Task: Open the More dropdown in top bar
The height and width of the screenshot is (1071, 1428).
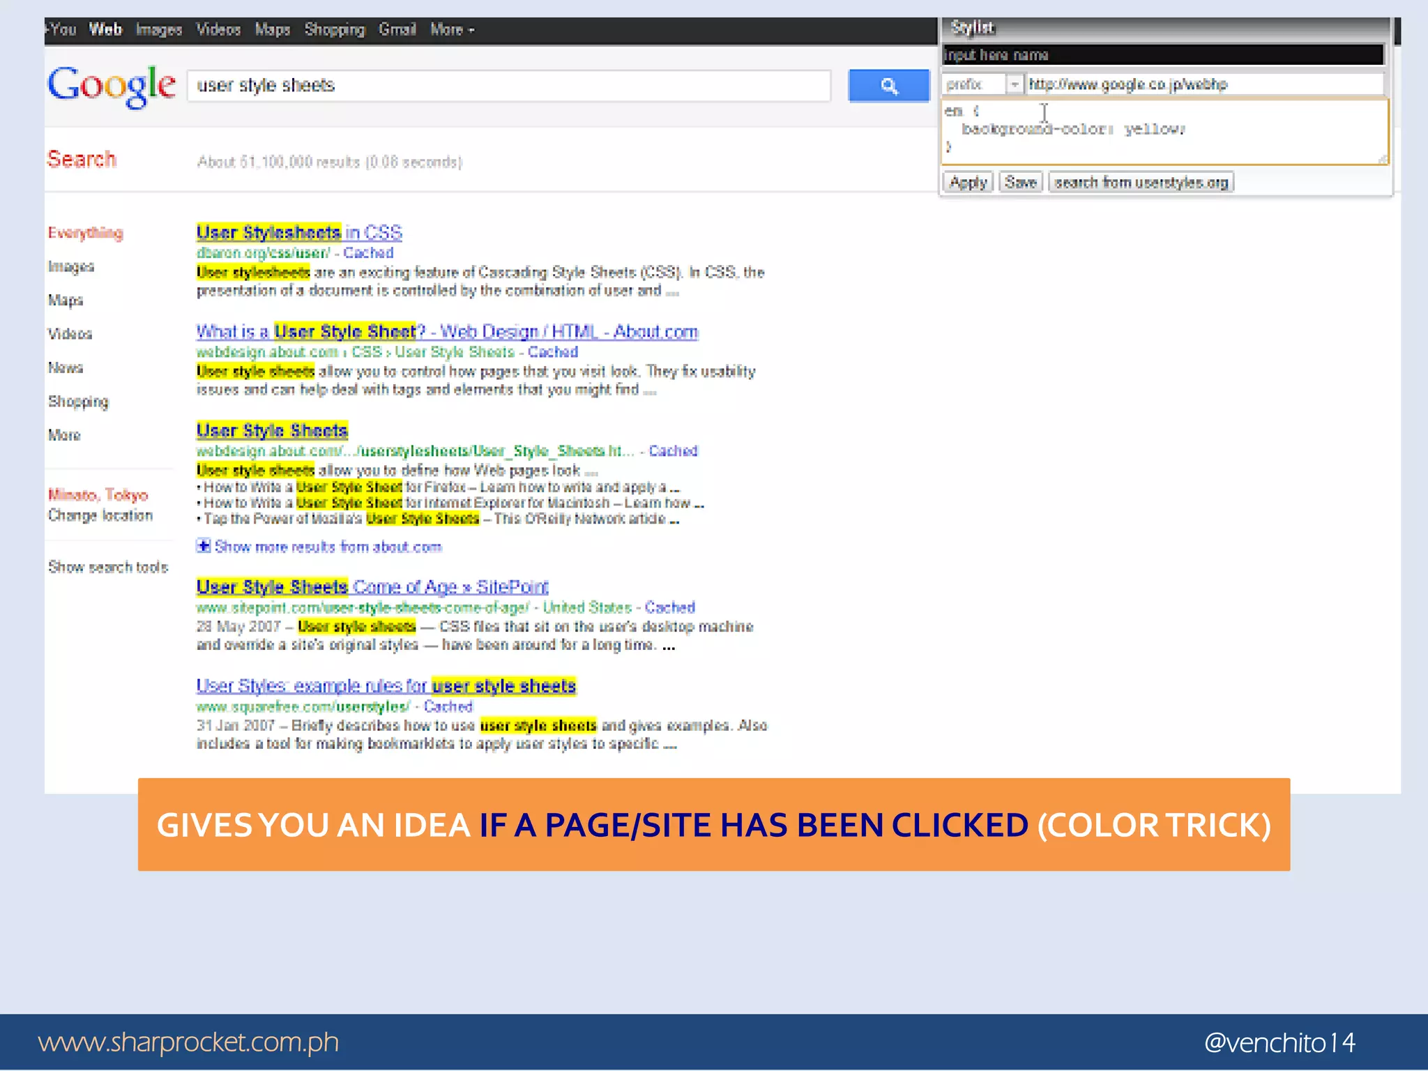Action: (x=452, y=30)
